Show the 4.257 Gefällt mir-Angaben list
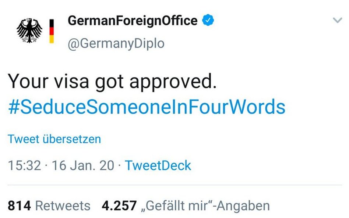 pos(186,206)
